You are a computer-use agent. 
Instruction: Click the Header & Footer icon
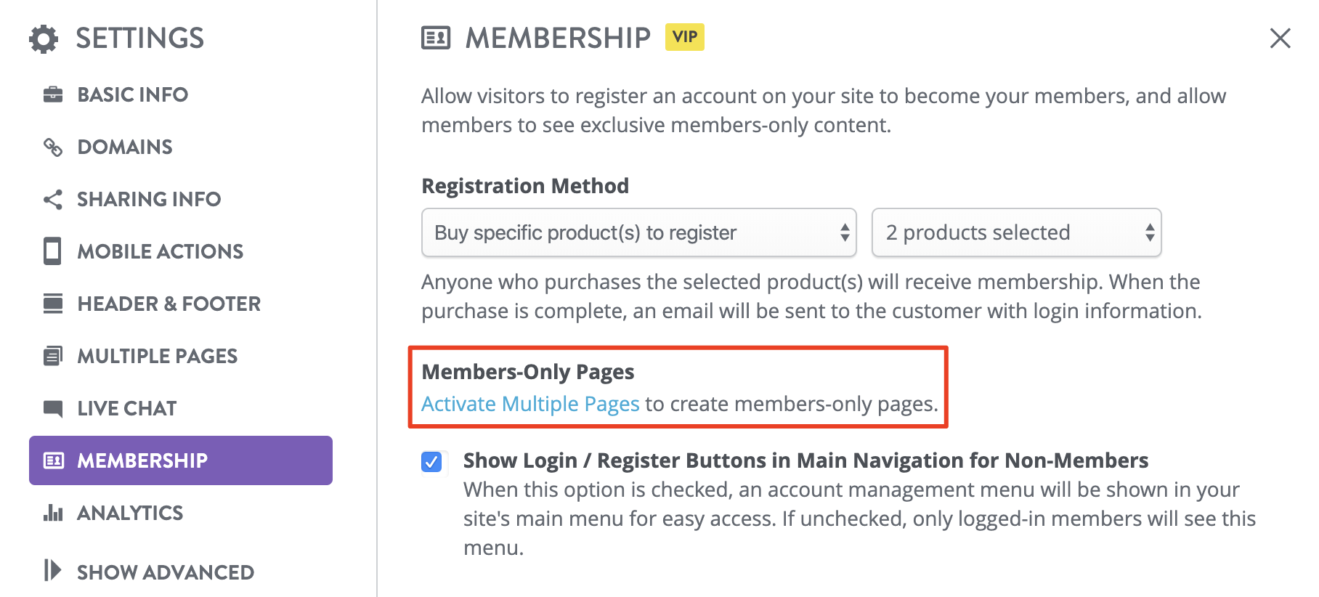pos(52,303)
